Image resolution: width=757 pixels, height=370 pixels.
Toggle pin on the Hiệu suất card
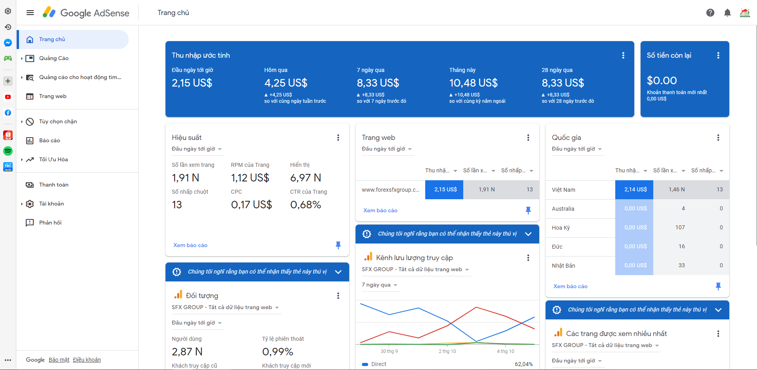pos(338,245)
